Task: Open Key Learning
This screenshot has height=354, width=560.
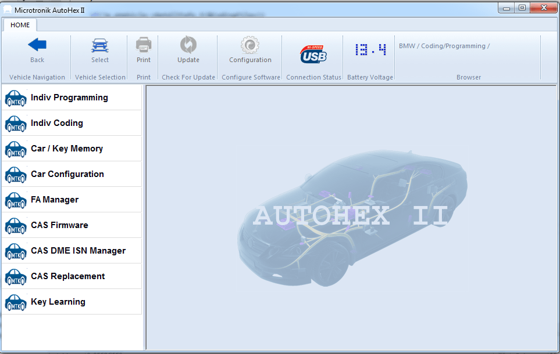Action: point(72,302)
